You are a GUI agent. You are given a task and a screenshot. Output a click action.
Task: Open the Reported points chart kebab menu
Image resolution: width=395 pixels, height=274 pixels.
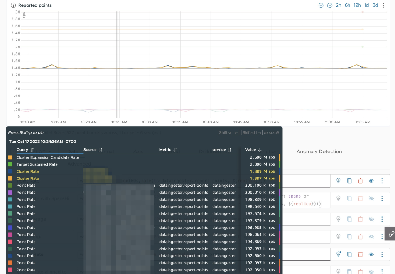click(383, 5)
